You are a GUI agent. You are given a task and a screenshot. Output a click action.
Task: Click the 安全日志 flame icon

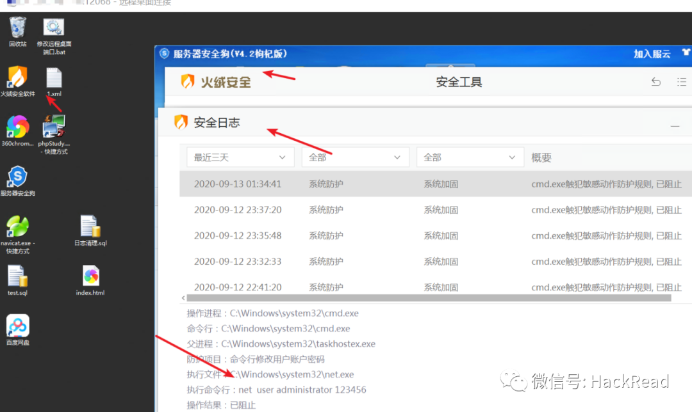181,122
